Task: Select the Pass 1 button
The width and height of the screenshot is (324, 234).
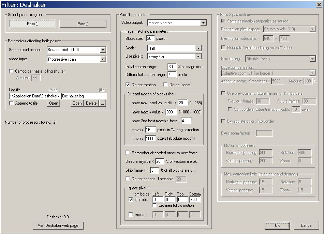Action: (32, 24)
